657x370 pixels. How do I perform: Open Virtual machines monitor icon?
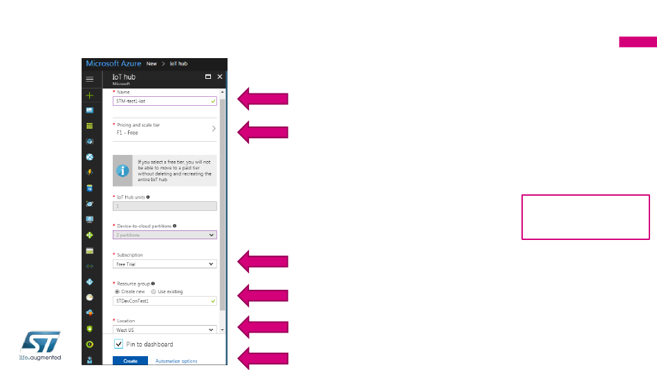[x=90, y=219]
